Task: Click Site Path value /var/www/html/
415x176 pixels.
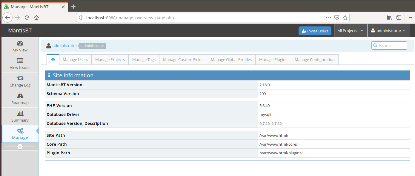Action: click(274, 135)
